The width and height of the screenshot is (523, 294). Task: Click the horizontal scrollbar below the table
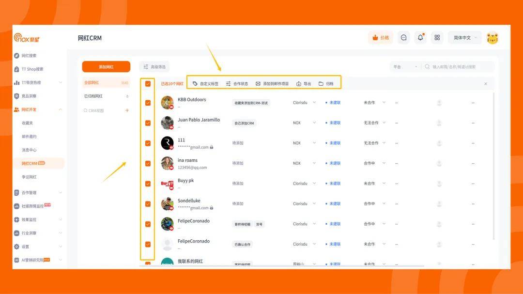coord(281,265)
